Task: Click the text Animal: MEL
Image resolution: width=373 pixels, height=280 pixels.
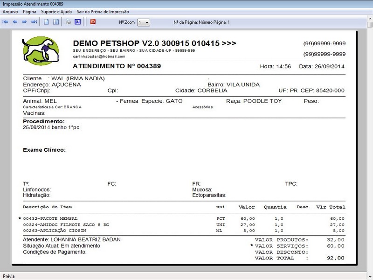Action: coord(40,101)
